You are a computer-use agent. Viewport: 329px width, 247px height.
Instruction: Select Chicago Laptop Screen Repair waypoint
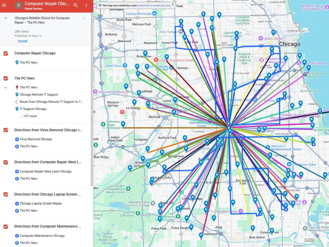pyautogui.click(x=41, y=204)
